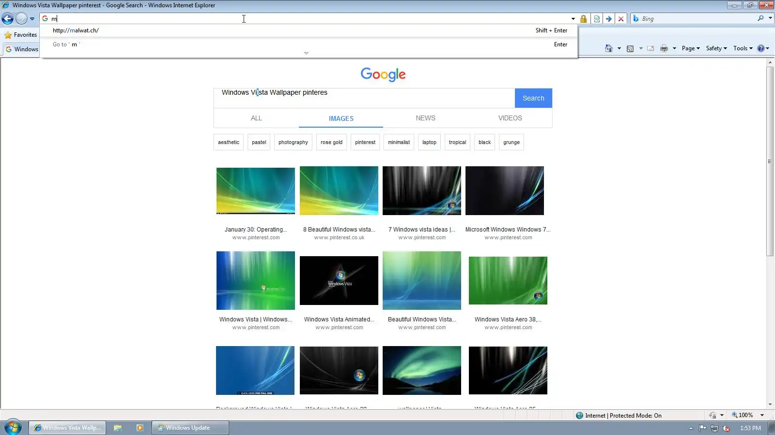
Task: Click the page vertical scrollbar thumb
Action: (770, 161)
